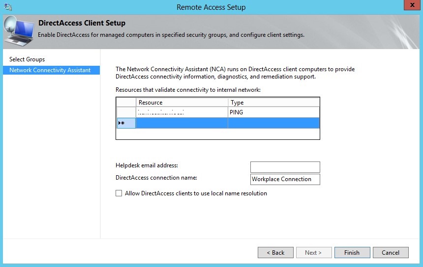Click the Remote Access Setup title bar icon
The height and width of the screenshot is (267, 423).
8,7
